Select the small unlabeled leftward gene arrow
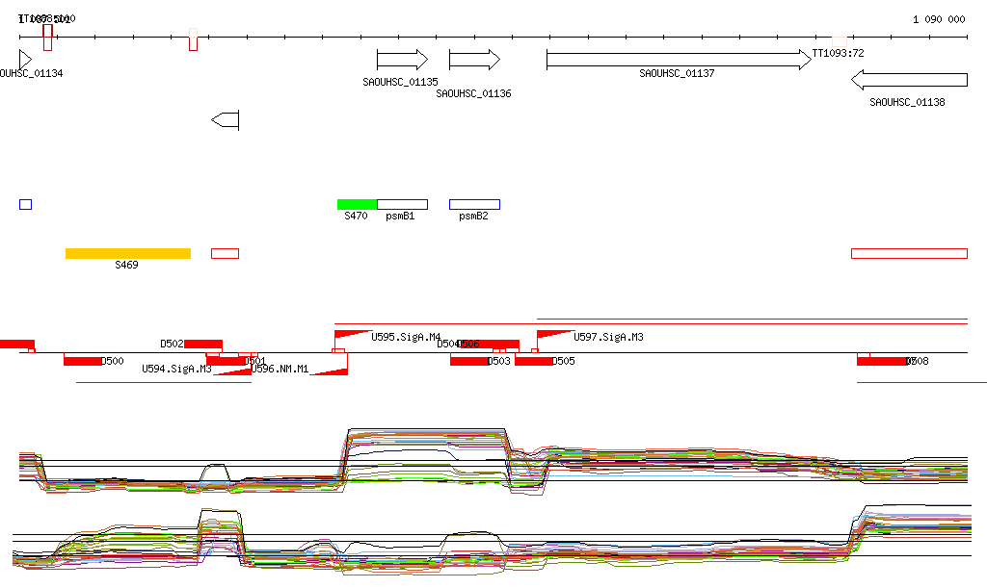 click(225, 120)
